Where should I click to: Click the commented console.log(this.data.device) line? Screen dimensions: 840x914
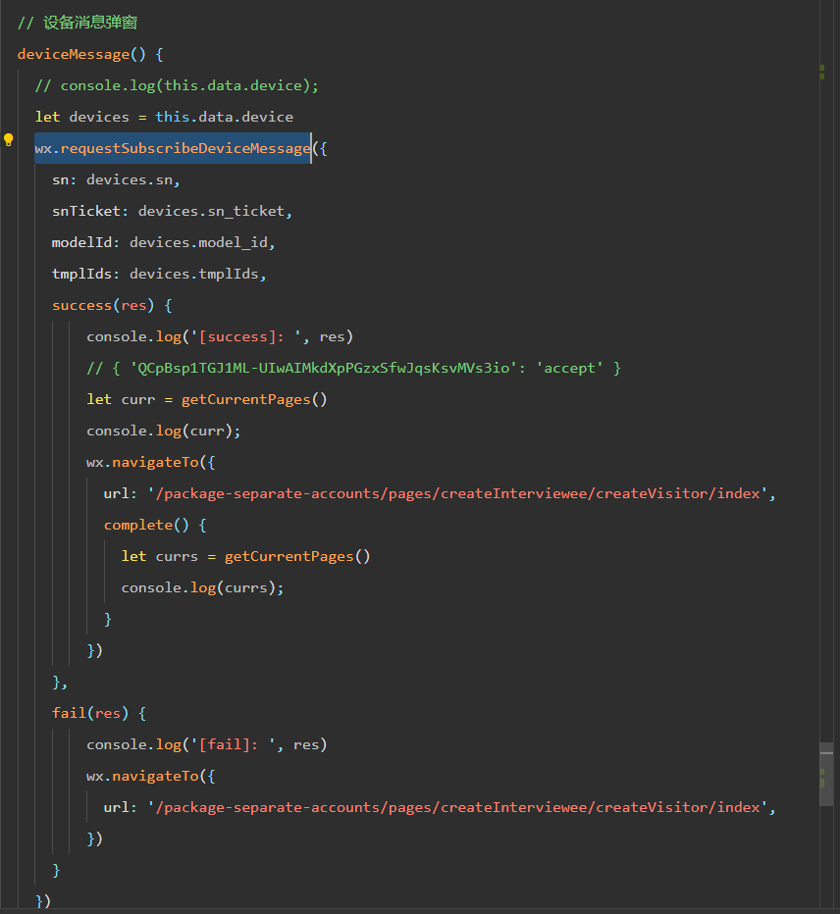click(x=177, y=85)
